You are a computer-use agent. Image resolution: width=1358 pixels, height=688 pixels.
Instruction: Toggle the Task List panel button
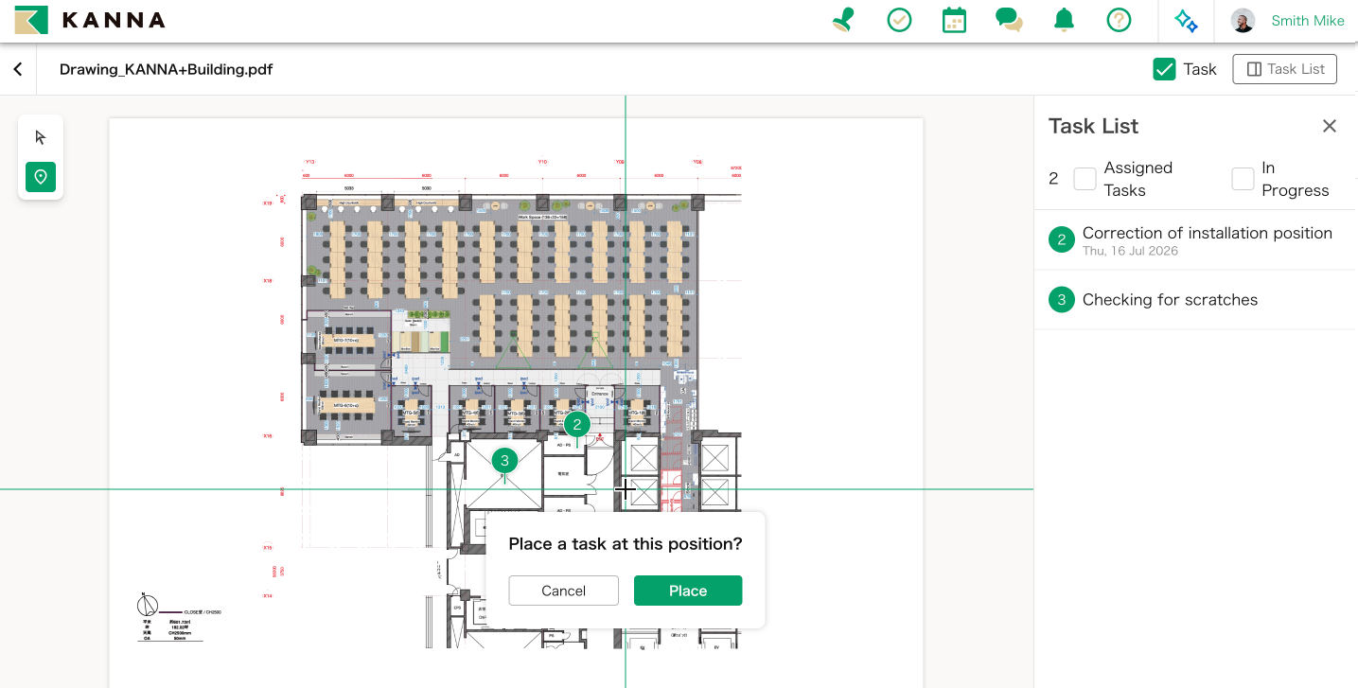[x=1285, y=69]
